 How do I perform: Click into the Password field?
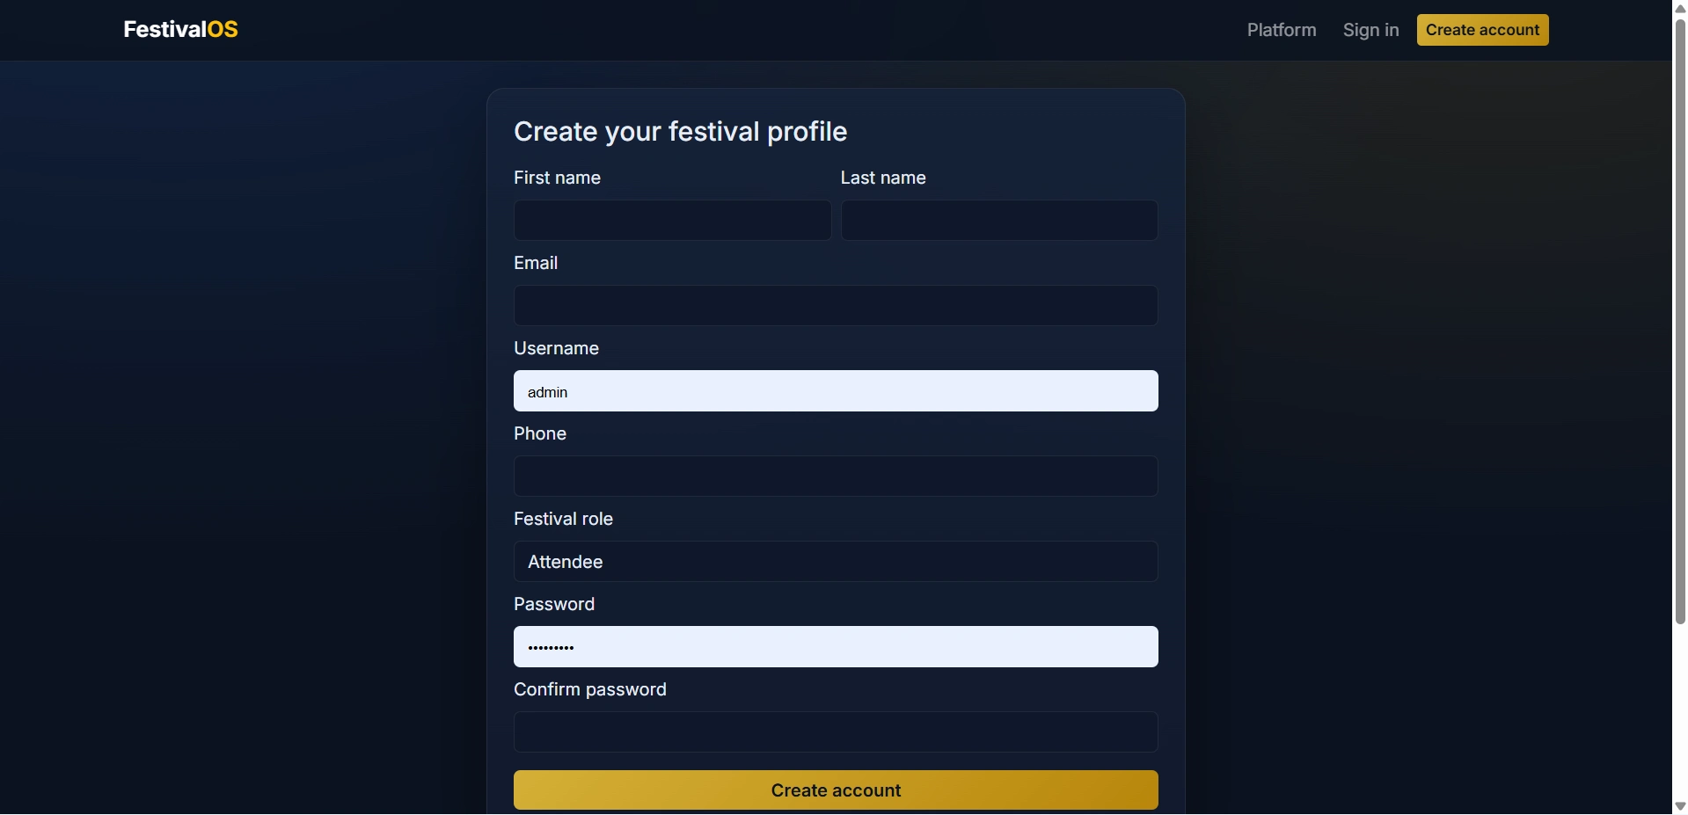(836, 646)
